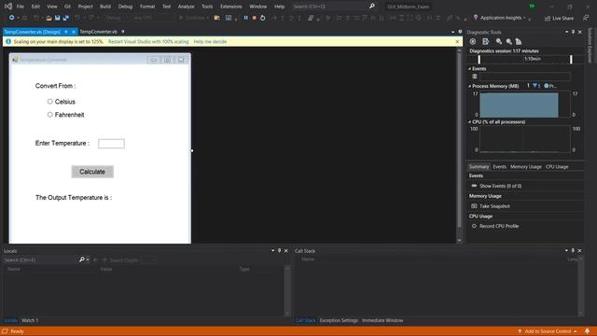Click the Save icon in toolbar

[58, 18]
